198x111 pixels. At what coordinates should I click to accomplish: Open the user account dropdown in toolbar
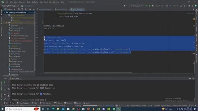point(125,6)
